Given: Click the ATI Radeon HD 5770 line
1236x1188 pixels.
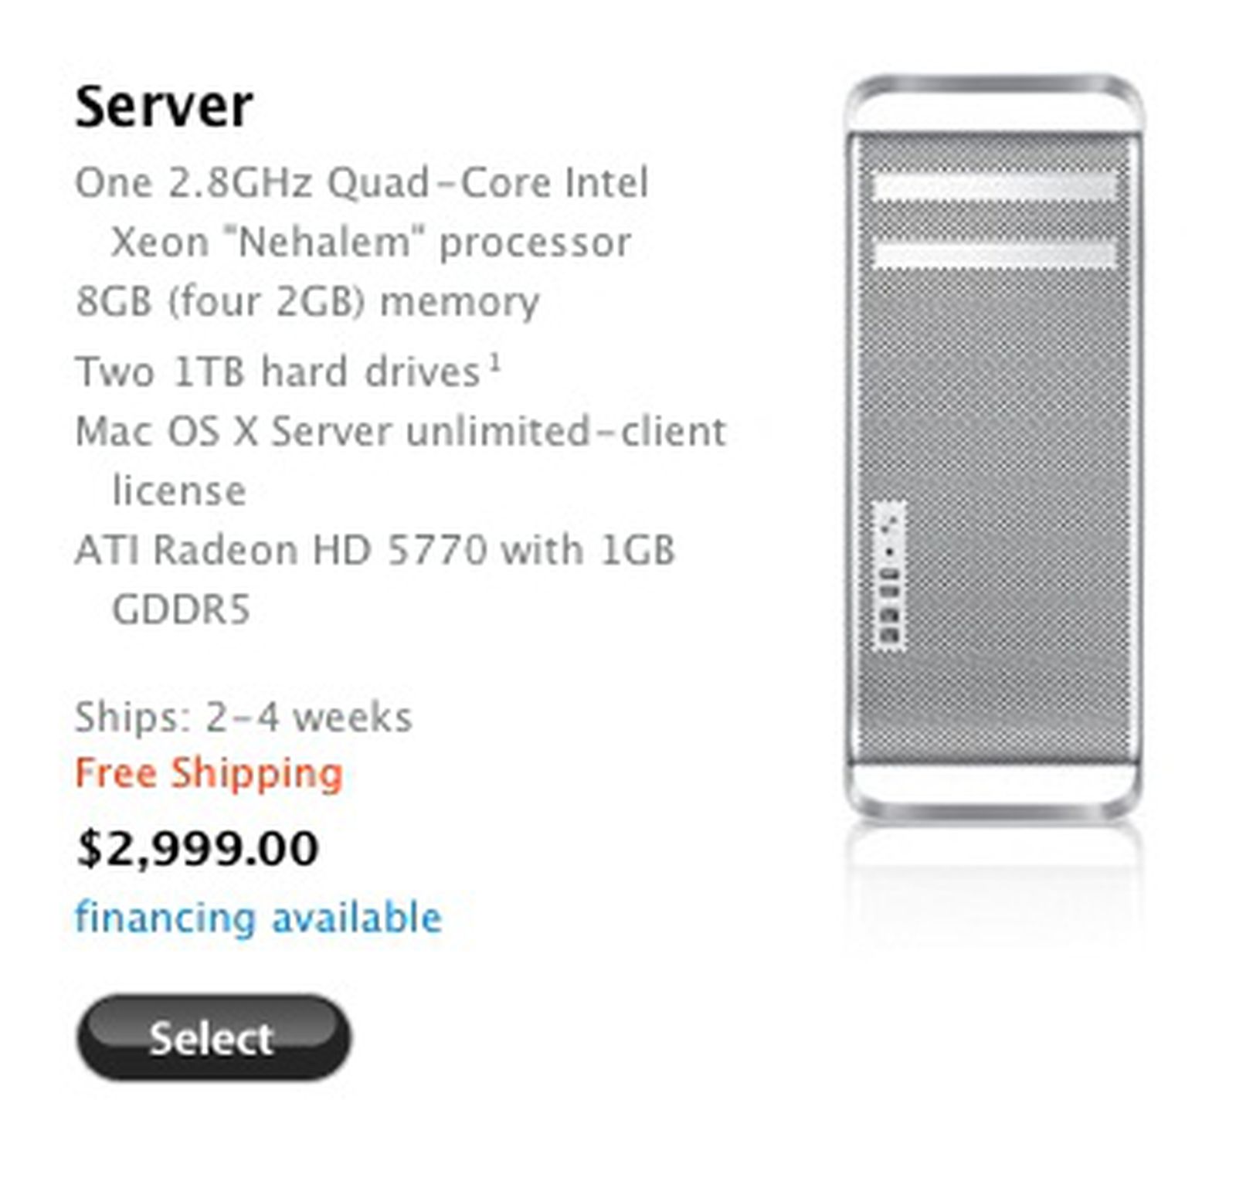Looking at the screenshot, I should coord(375,551).
